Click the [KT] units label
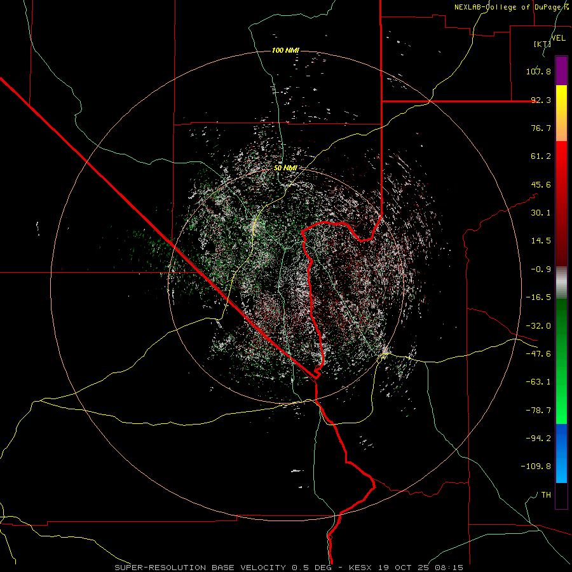 (x=542, y=44)
